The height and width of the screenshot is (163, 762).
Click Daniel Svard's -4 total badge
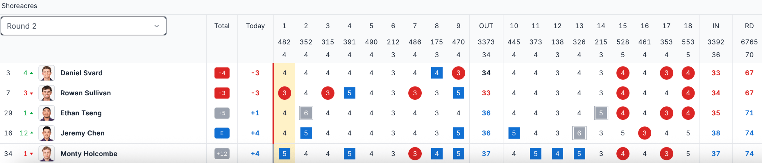click(222, 73)
